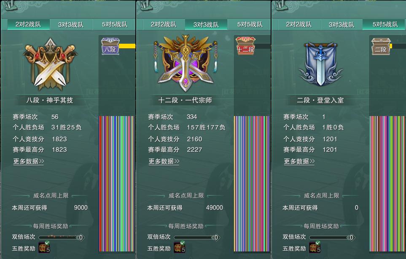The image size is (406, 259).
Task: Click the 五胜奖励 reward item in left panel
Action: tap(44, 247)
